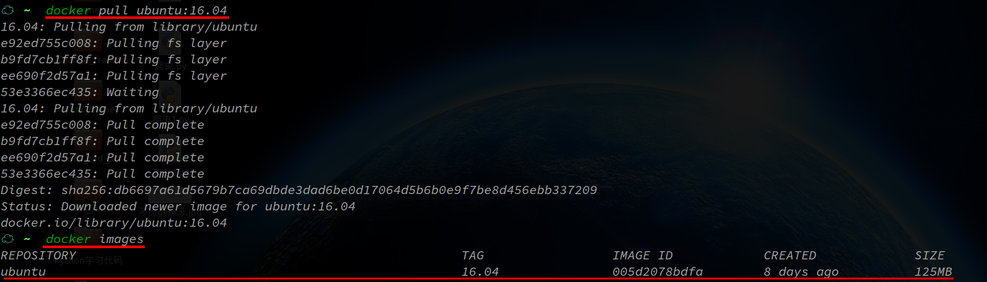Click the REPOSITORY column header
Viewport: 987px width, 282px height.
click(x=38, y=256)
